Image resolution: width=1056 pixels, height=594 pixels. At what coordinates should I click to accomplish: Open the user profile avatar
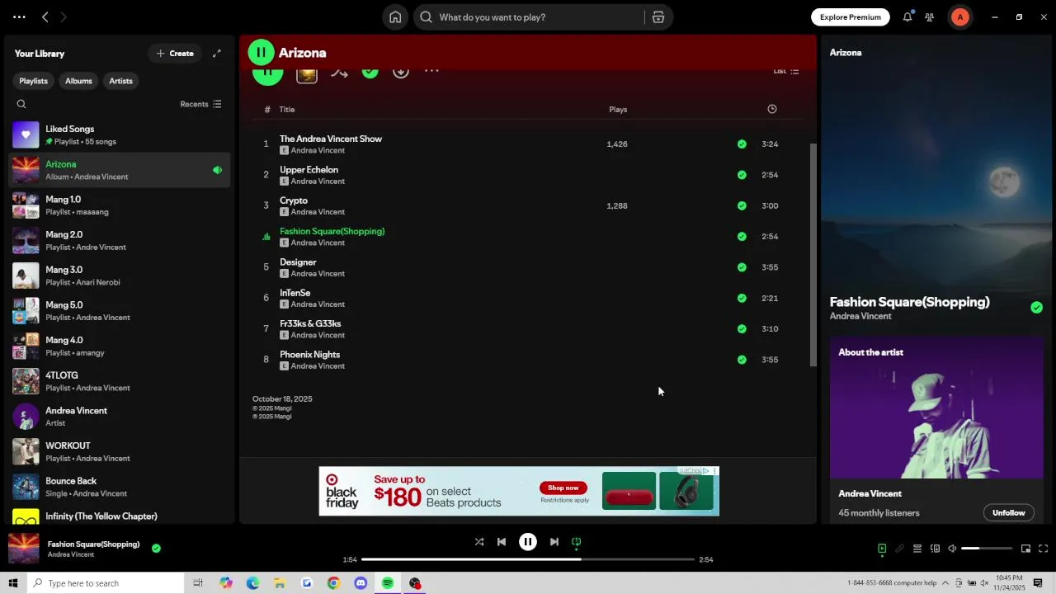click(x=960, y=17)
